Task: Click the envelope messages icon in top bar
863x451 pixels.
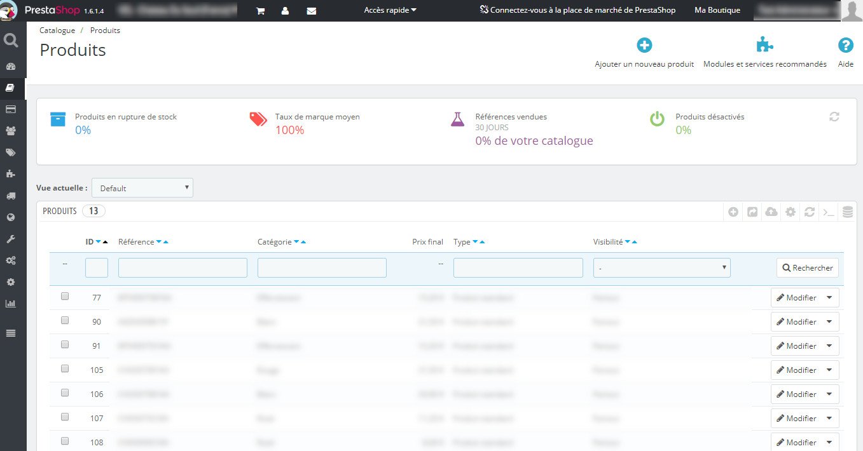Action: pyautogui.click(x=311, y=11)
